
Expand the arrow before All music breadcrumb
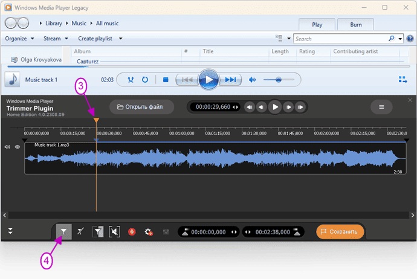pyautogui.click(x=91, y=24)
